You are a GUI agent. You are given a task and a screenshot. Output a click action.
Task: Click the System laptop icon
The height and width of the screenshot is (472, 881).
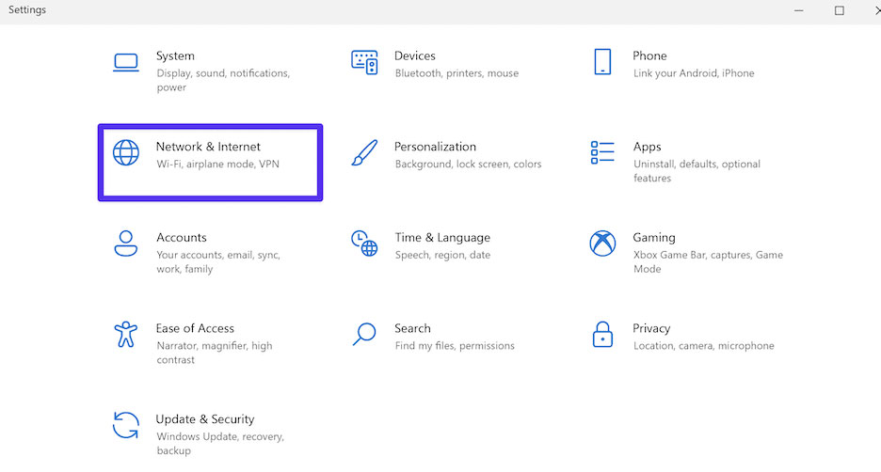(126, 62)
